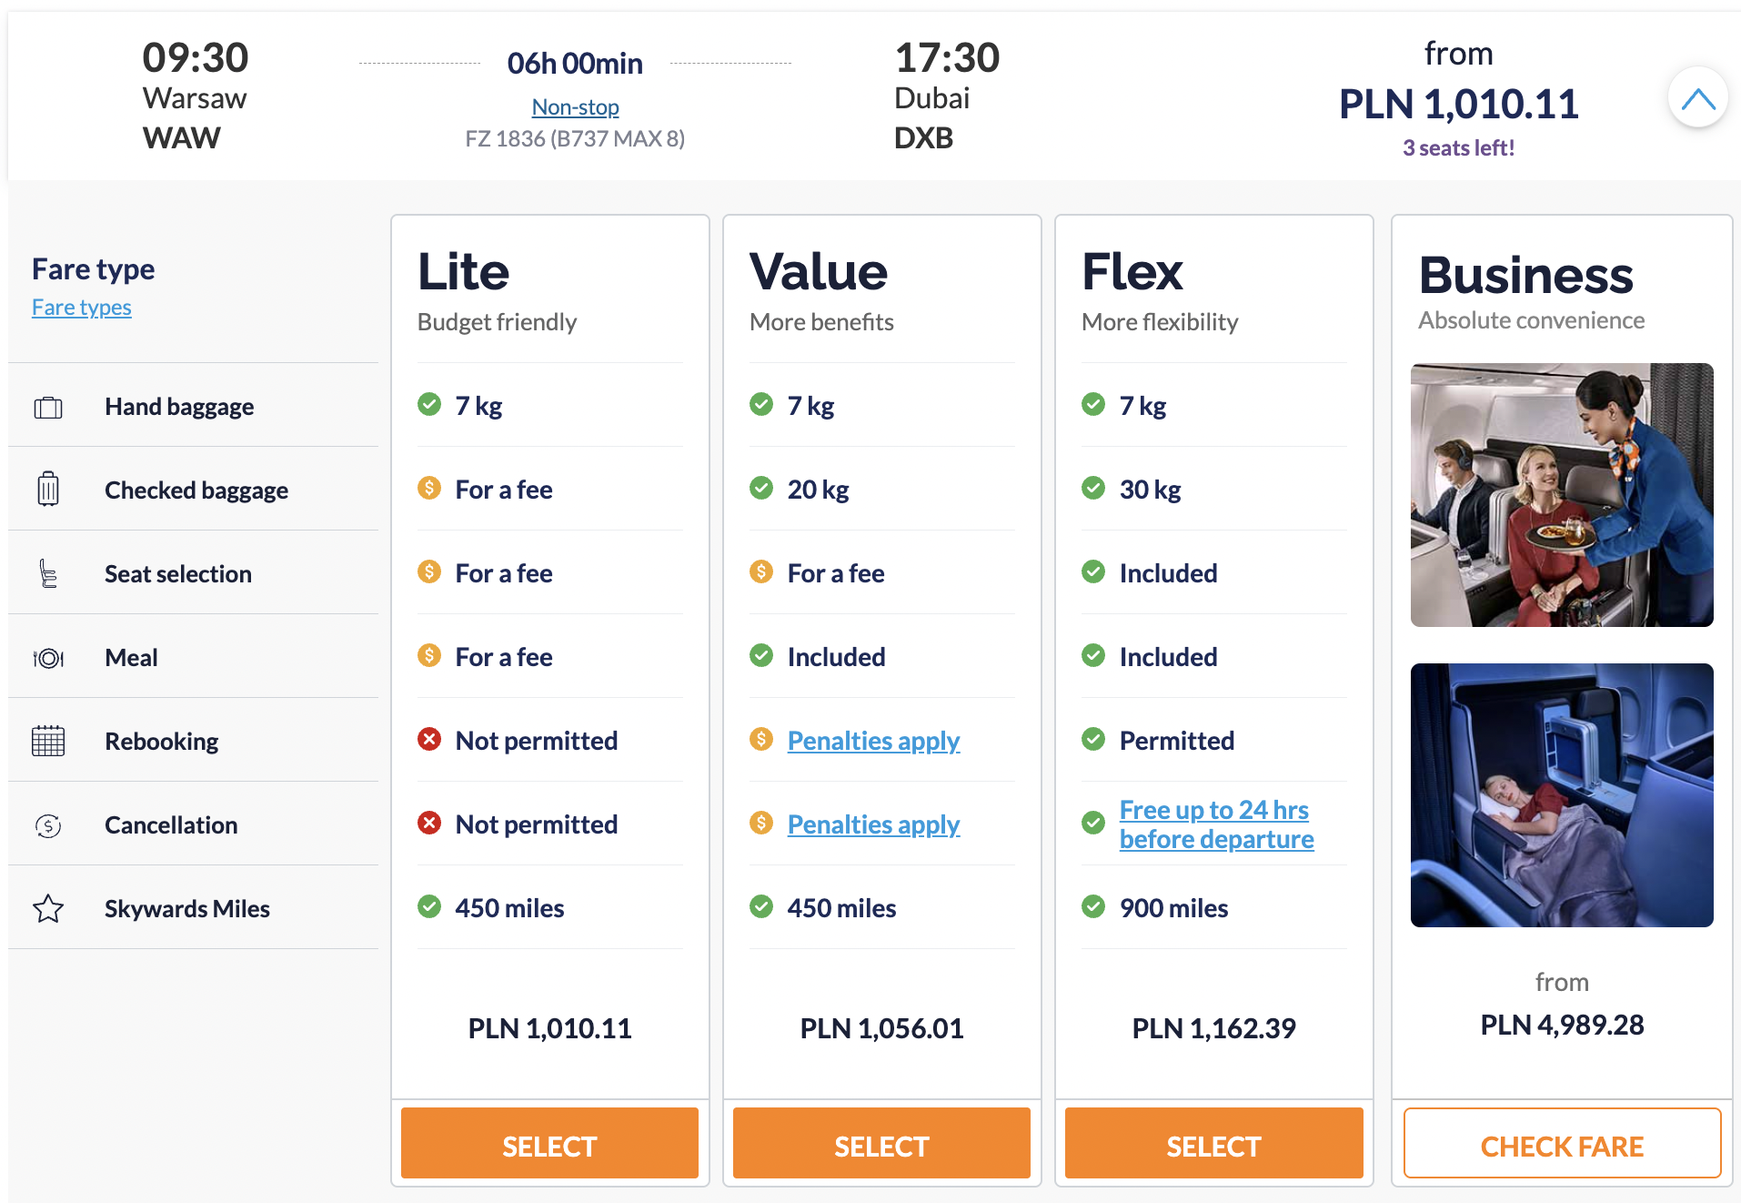Open the Non-stop flight details link
This screenshot has height=1203, width=1741.
(575, 107)
